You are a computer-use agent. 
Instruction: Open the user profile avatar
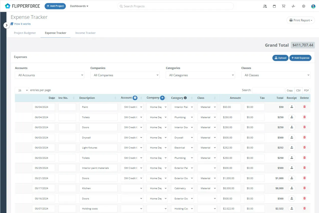[313, 6]
